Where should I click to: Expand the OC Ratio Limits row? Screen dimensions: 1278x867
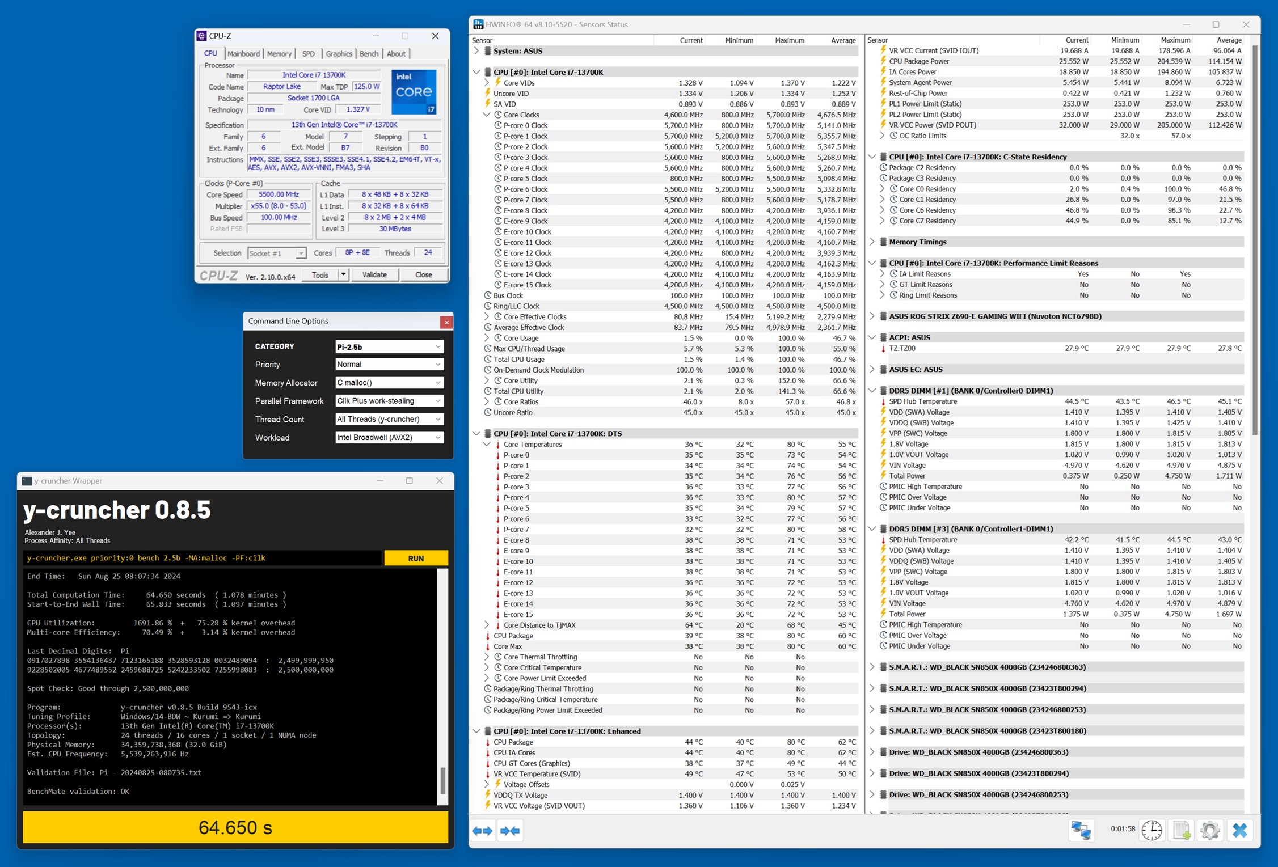tap(883, 136)
